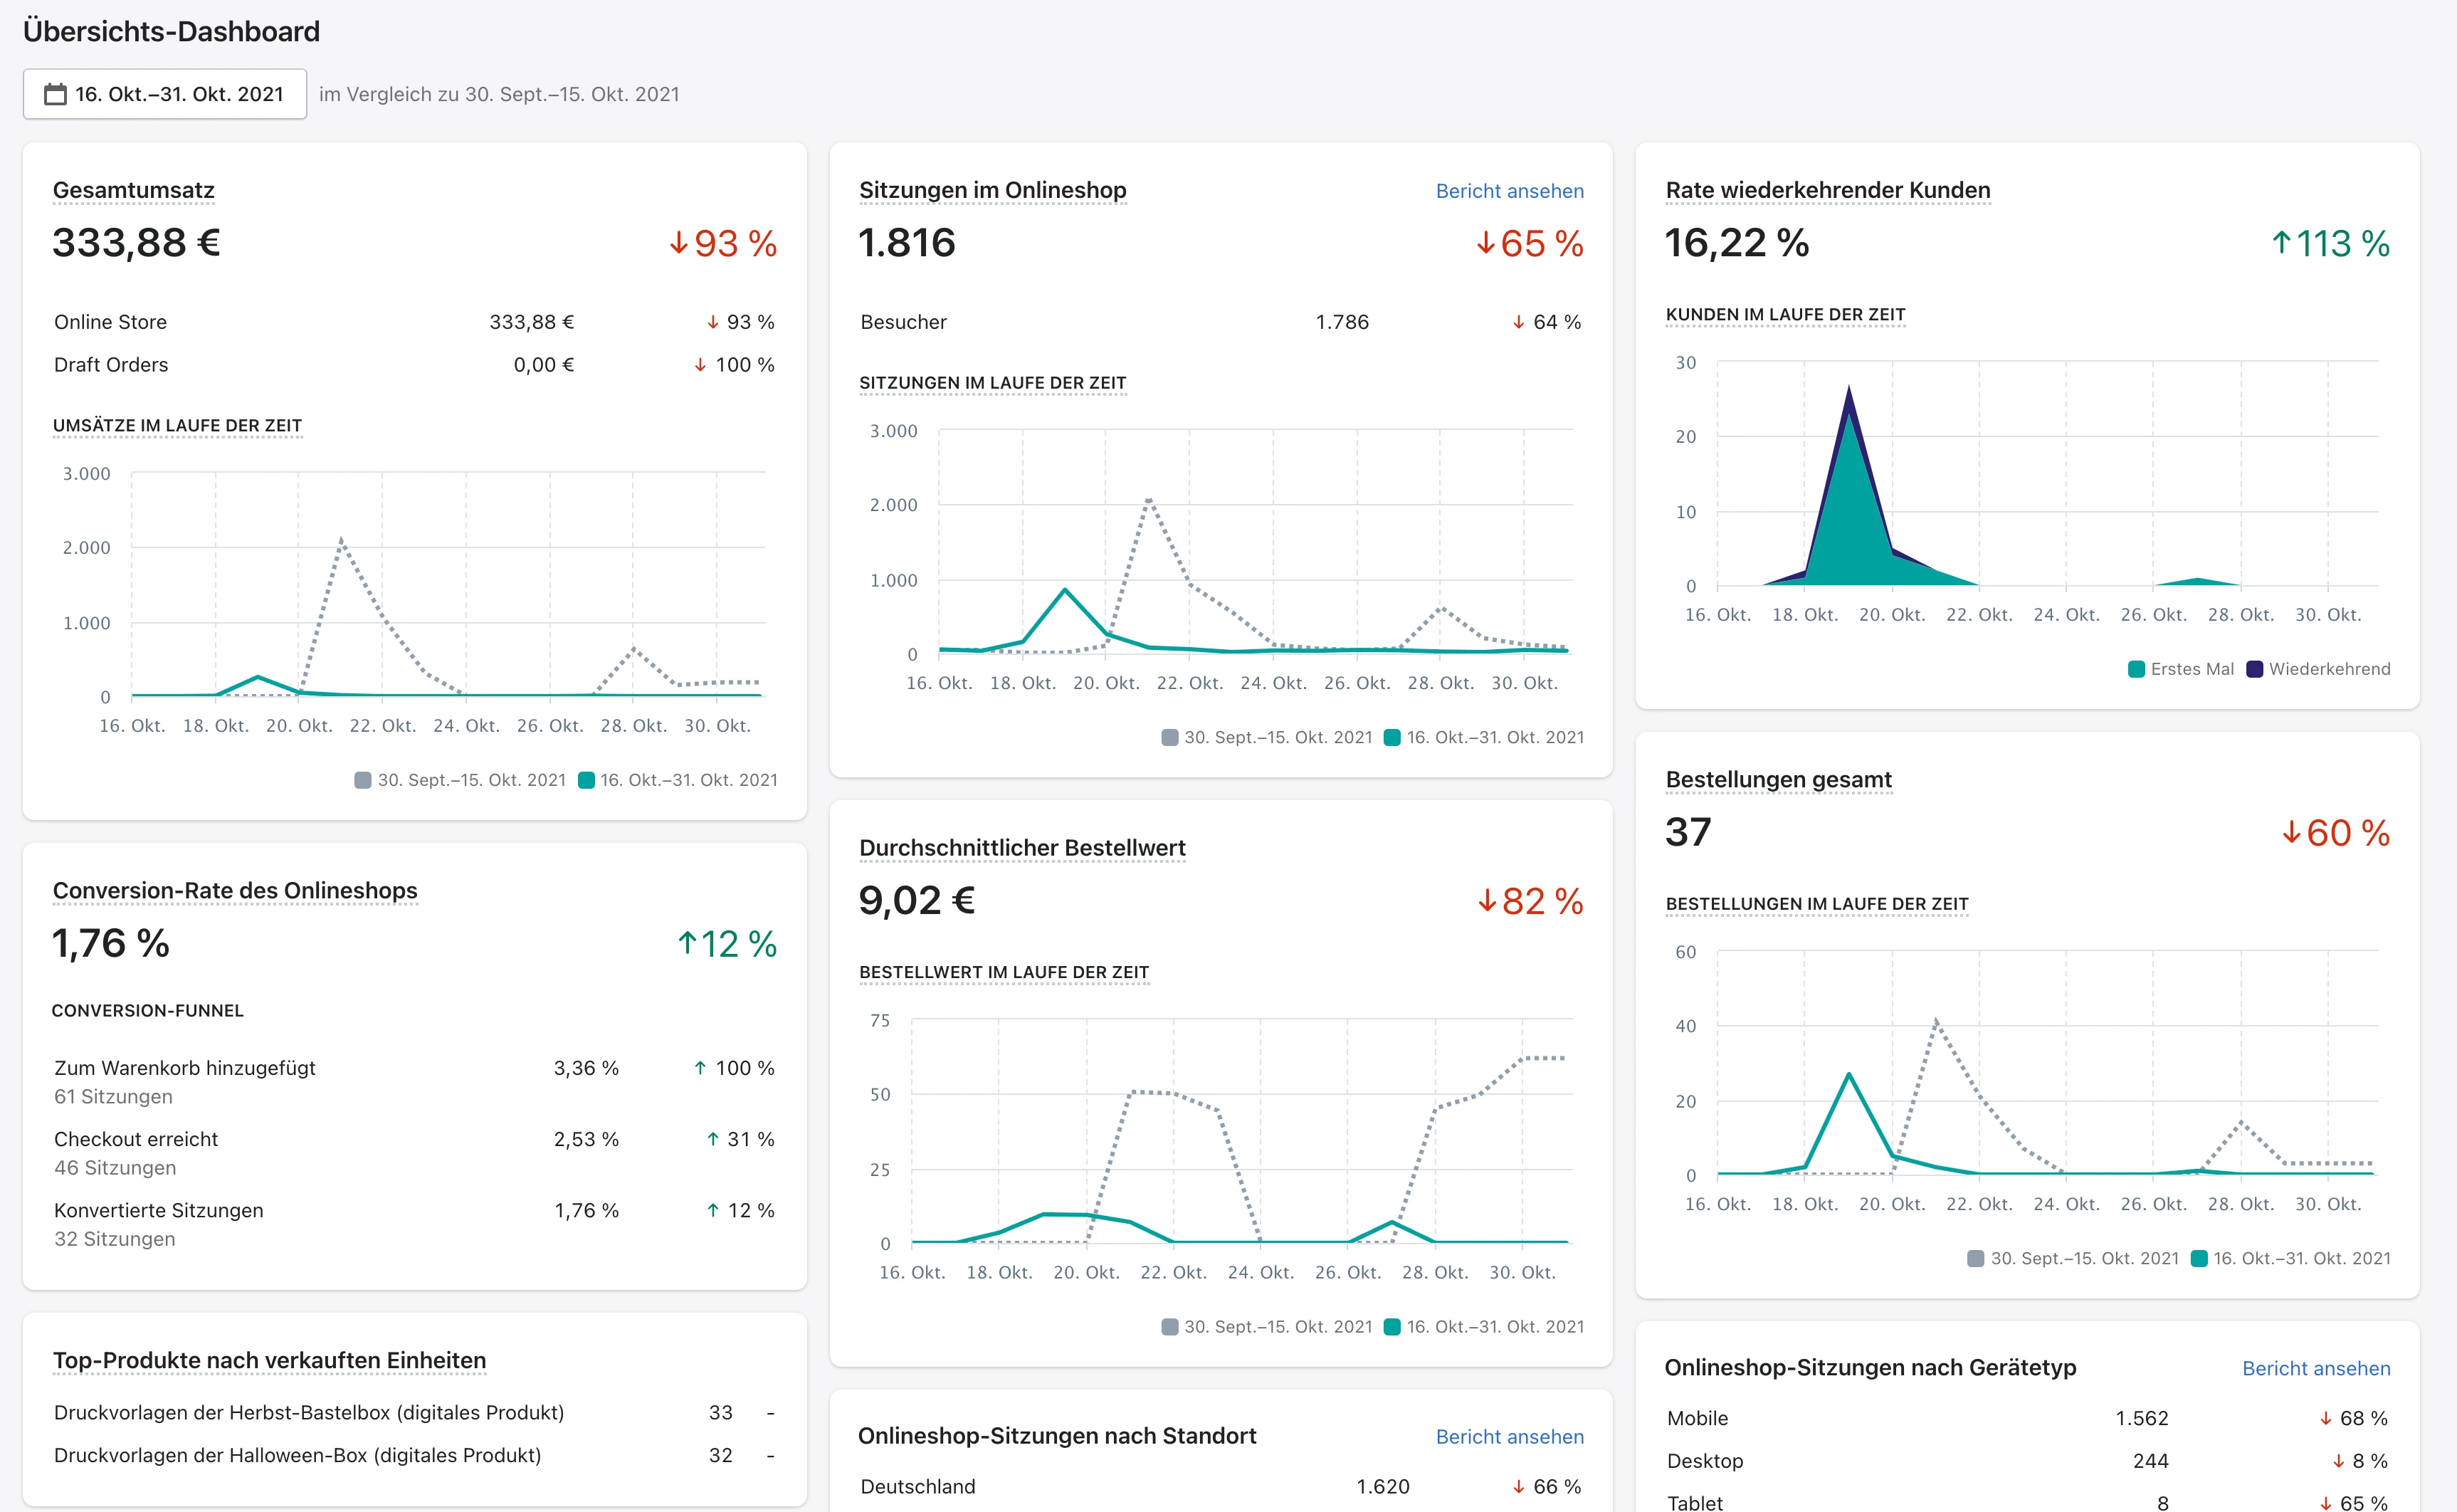
Task: Click teal 16. Okt.–31. Okt. swatch in Sitzungen legend
Action: [1391, 737]
